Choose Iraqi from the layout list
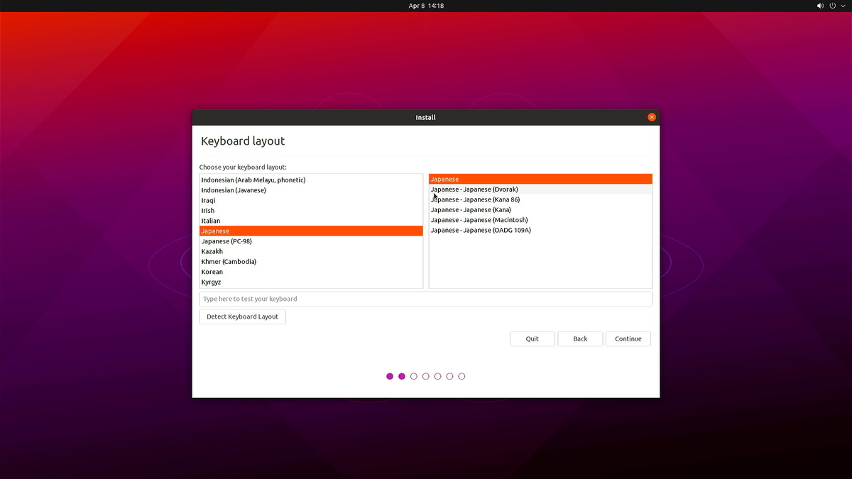852x479 pixels. pyautogui.click(x=311, y=200)
